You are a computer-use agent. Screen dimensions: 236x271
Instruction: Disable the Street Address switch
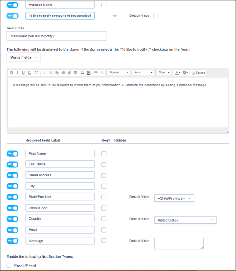click(13, 175)
